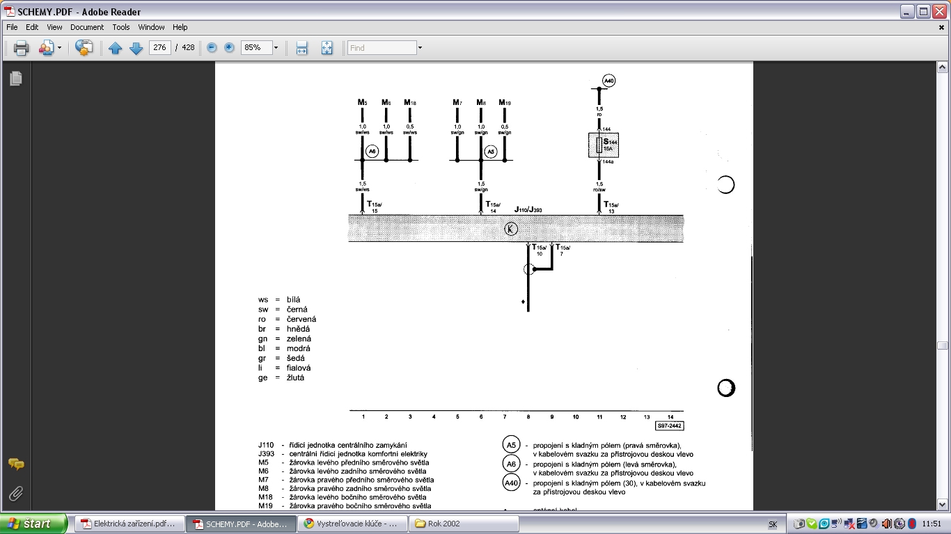Click inside the Find text box

coord(382,48)
